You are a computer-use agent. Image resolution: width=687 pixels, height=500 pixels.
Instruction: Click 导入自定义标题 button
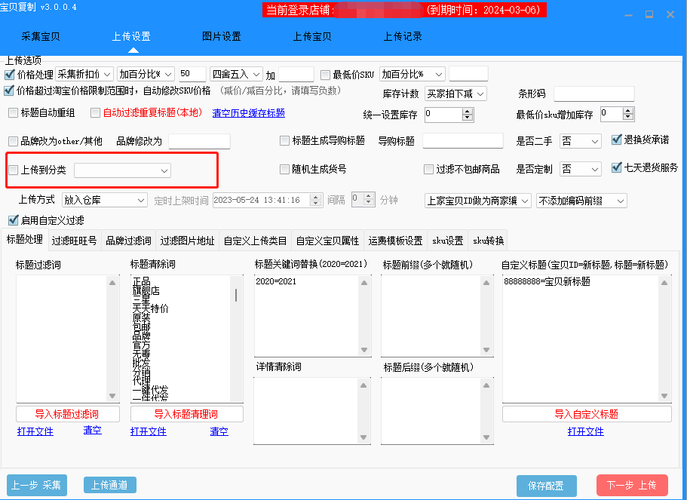(x=587, y=414)
